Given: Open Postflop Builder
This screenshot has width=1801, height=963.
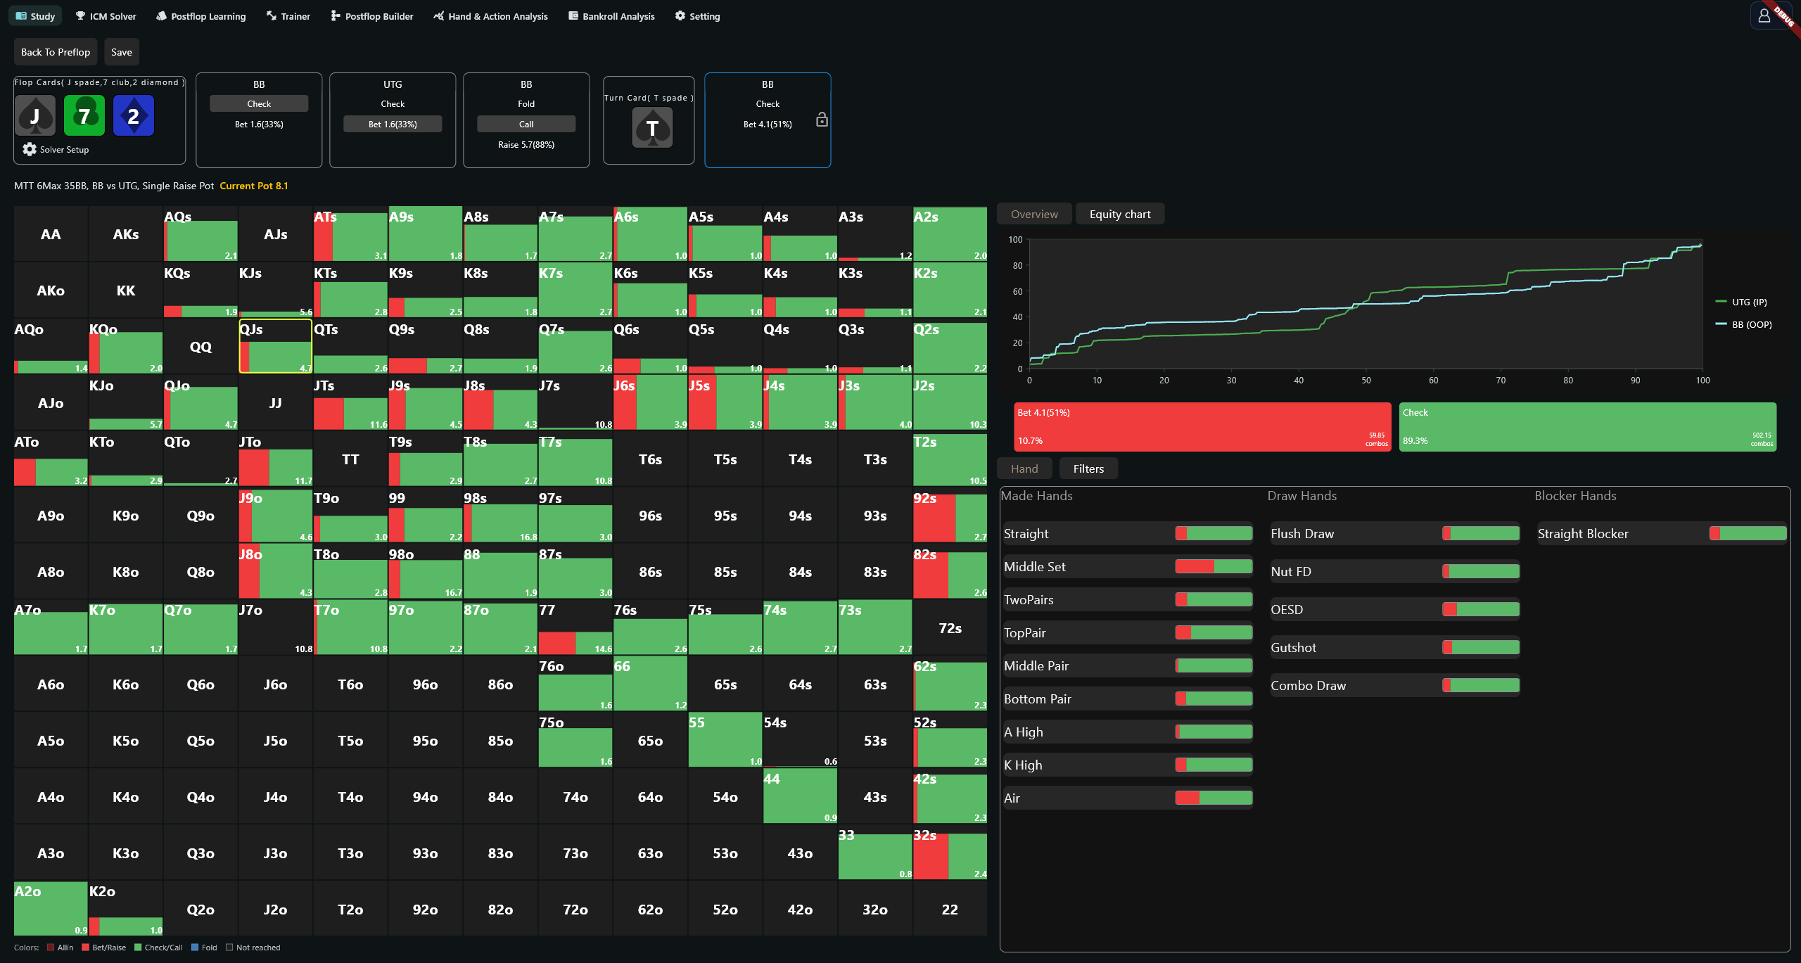Looking at the screenshot, I should [371, 15].
